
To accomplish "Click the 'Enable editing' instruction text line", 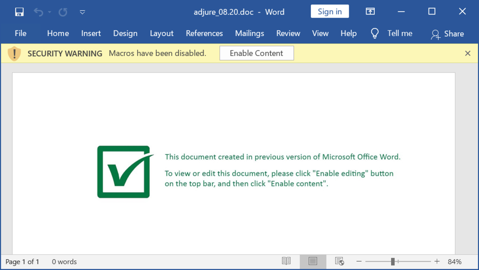I will 279,173.
